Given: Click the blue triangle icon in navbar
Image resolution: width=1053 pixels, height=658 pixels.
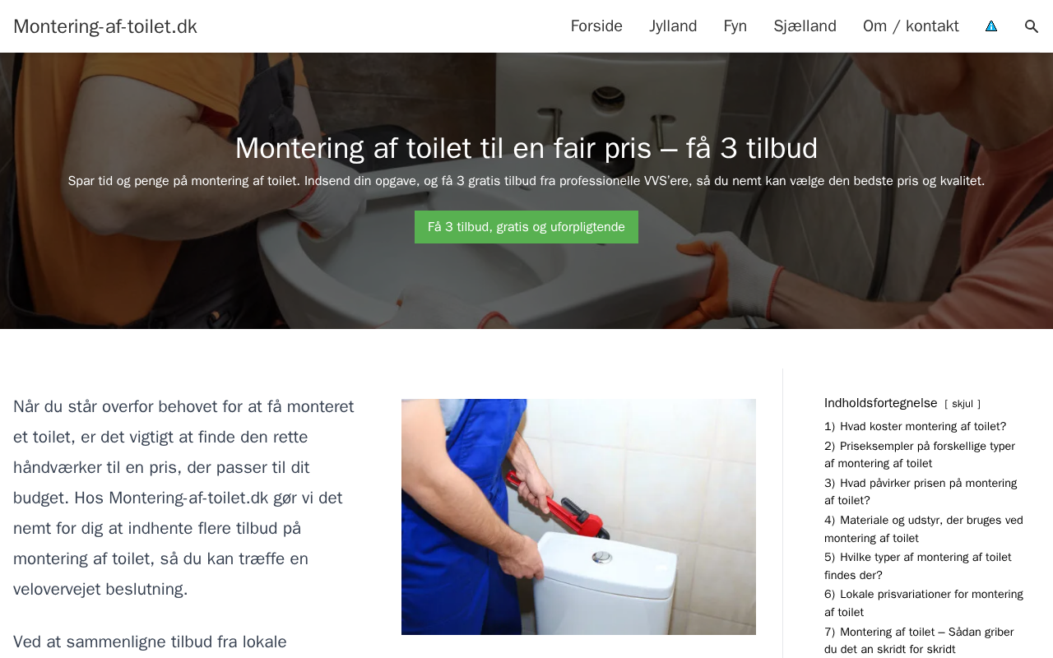Looking at the screenshot, I should click(x=991, y=26).
